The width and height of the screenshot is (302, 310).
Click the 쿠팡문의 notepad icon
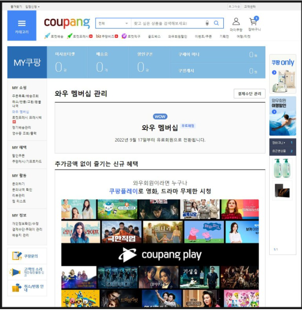tap(17, 256)
